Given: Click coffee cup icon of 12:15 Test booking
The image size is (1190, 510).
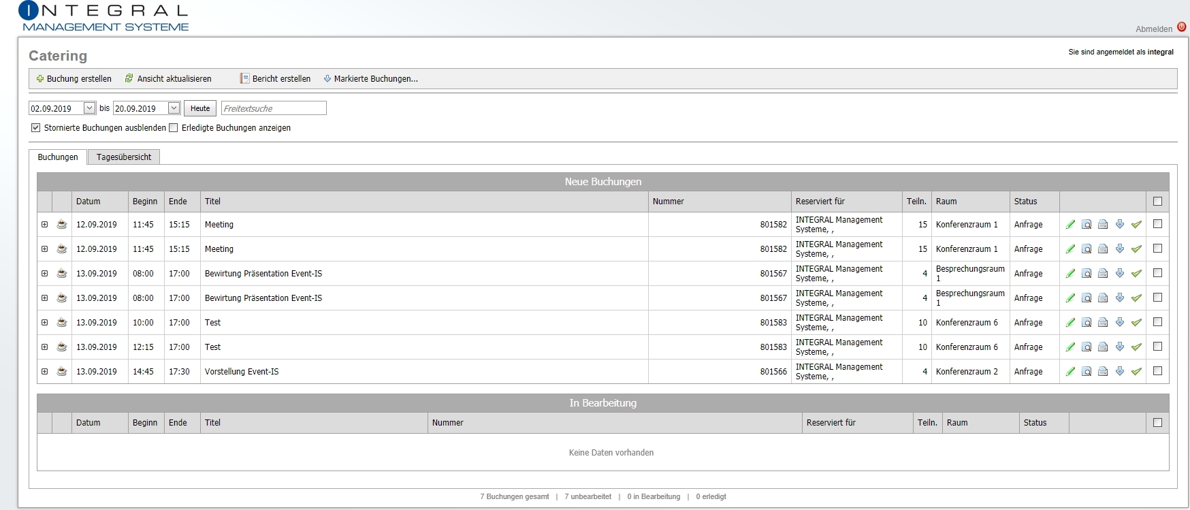Looking at the screenshot, I should (x=62, y=347).
